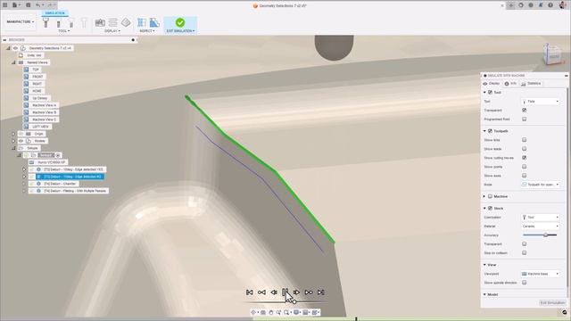Select the Simulation ribbon tab

[x=54, y=13]
